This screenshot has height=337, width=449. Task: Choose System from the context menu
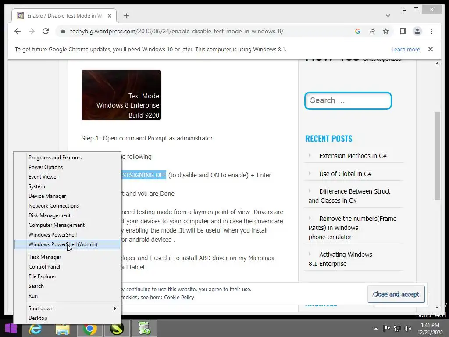coord(67,186)
